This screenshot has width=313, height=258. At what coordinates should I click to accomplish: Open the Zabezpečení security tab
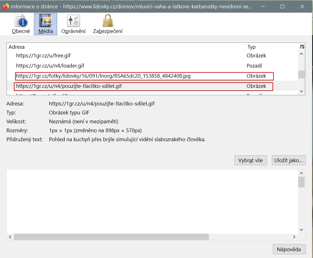click(x=108, y=24)
